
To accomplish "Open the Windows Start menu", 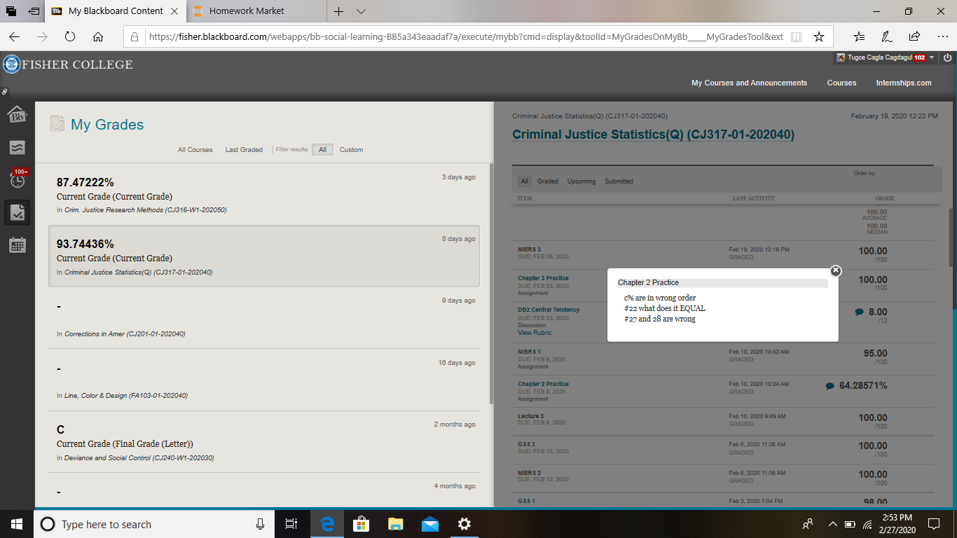I will [x=16, y=524].
